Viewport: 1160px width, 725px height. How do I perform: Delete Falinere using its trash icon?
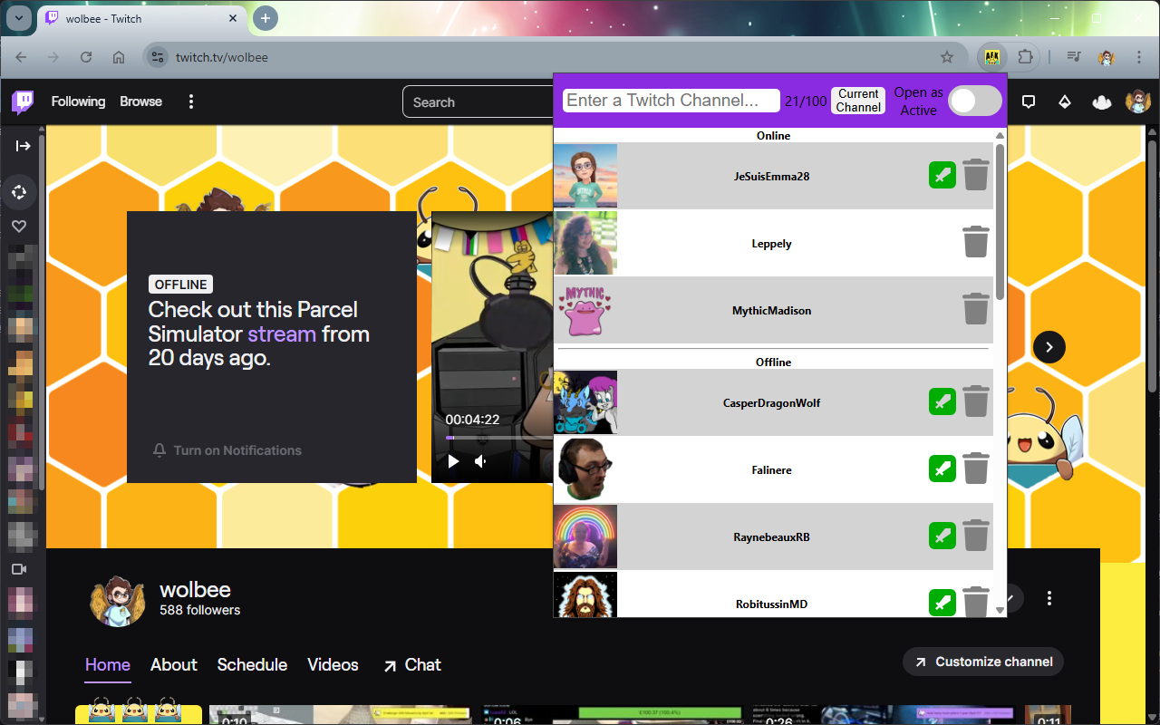tap(976, 469)
